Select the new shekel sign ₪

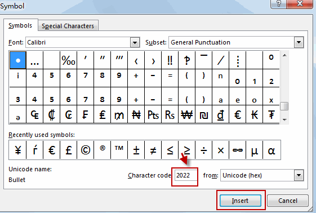click(204, 114)
